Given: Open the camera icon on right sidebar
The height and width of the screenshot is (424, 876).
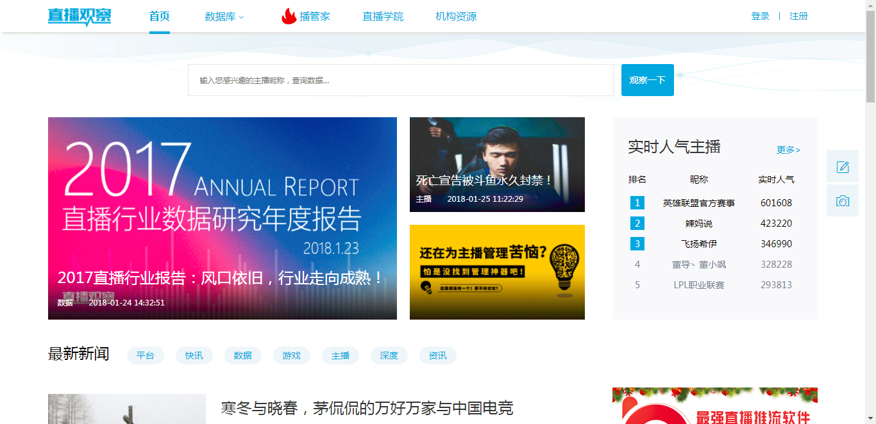Looking at the screenshot, I should (843, 200).
